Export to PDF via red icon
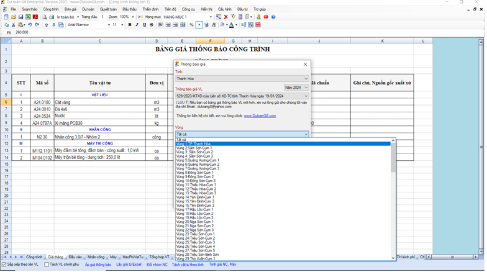 [x=35, y=17]
